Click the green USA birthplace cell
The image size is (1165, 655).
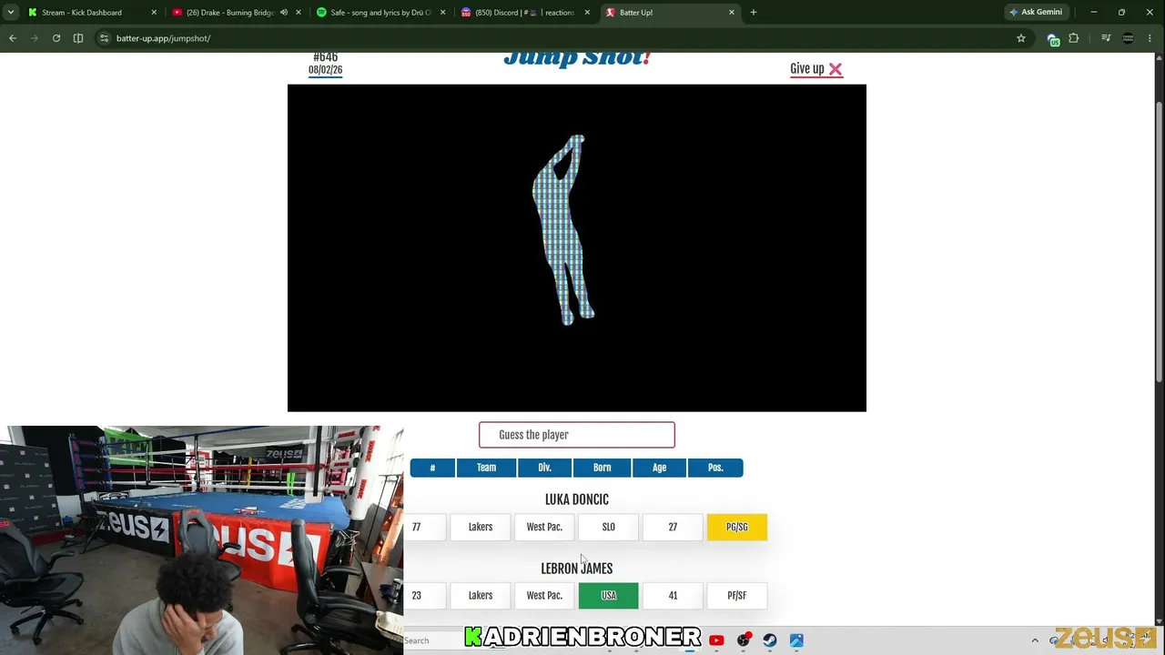(x=608, y=596)
